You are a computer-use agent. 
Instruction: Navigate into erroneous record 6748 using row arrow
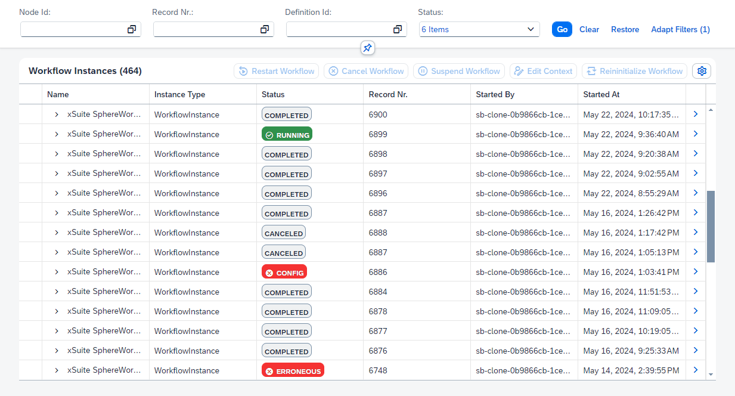695,370
